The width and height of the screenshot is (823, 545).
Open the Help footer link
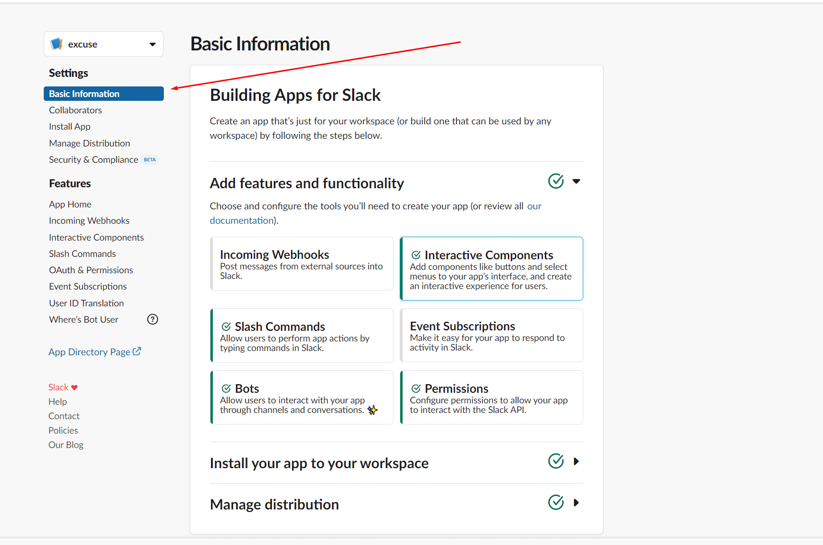(x=58, y=401)
